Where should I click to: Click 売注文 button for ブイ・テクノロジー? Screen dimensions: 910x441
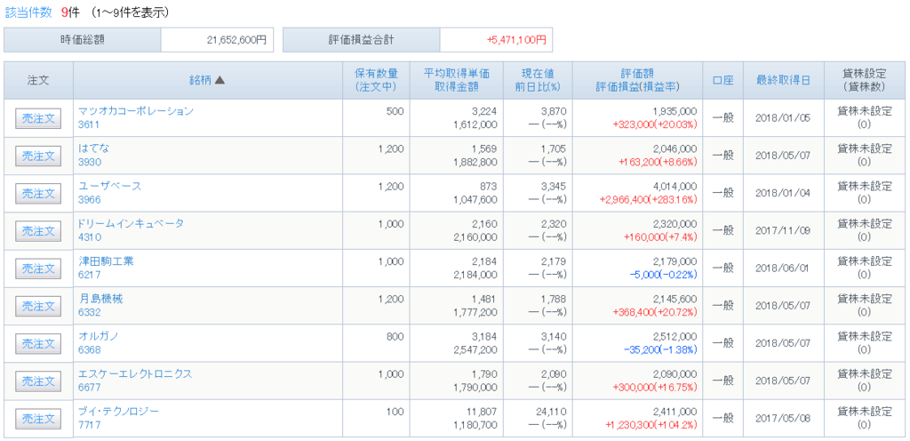point(38,419)
